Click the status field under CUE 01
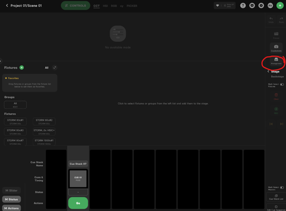286x211 pixels. (78, 192)
